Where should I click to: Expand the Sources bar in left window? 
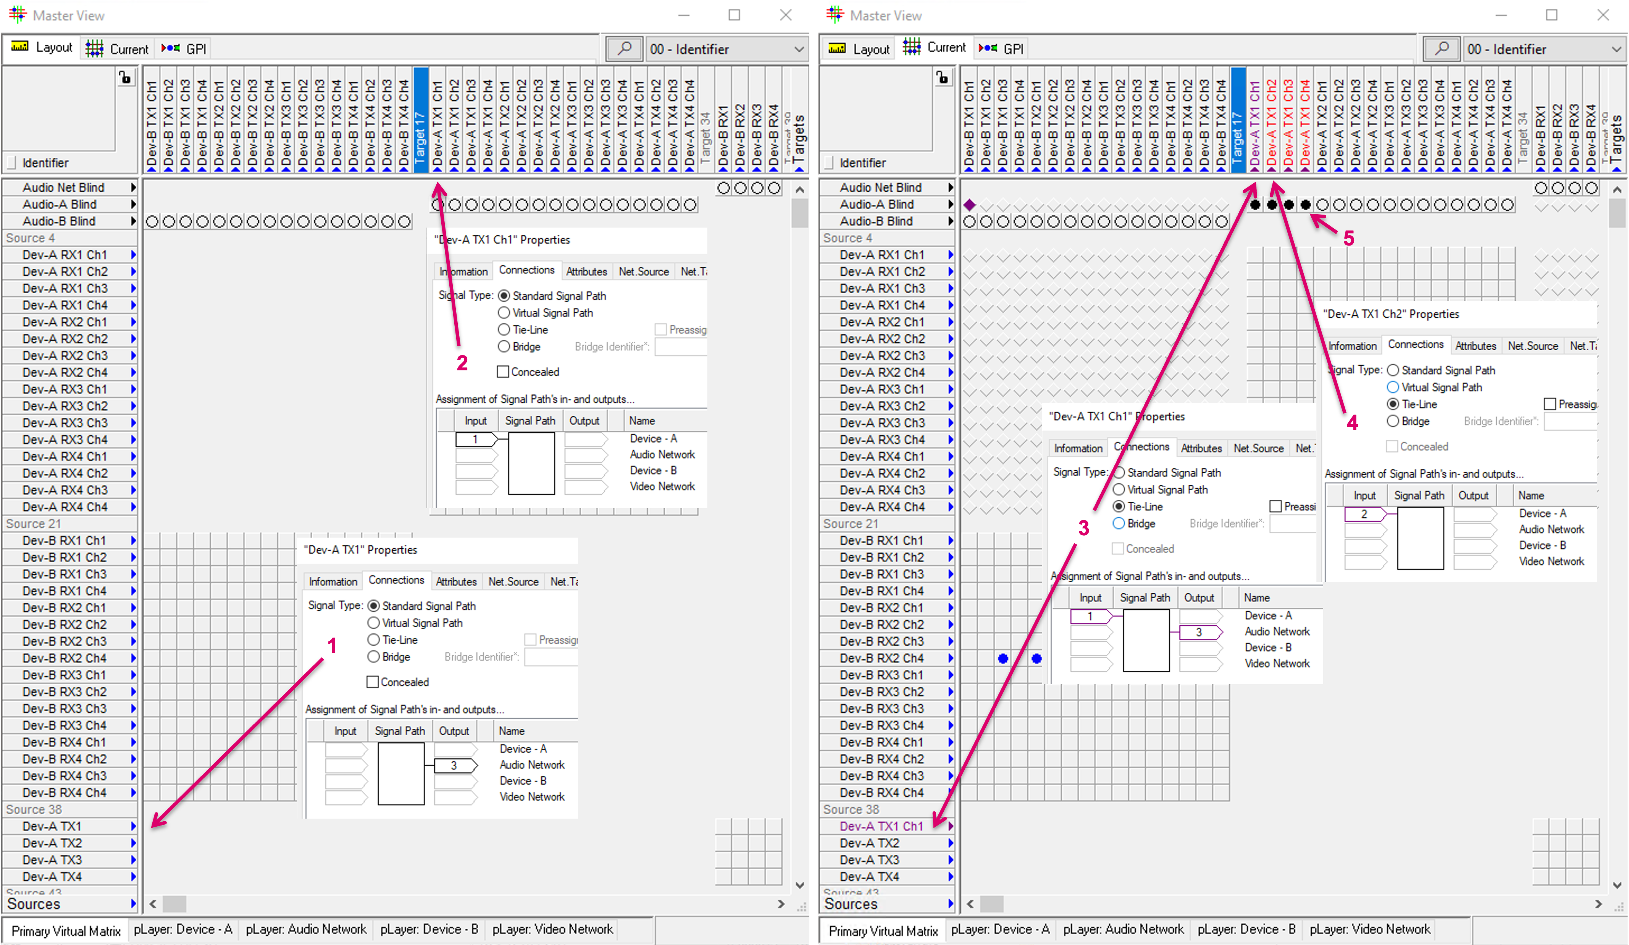(133, 904)
